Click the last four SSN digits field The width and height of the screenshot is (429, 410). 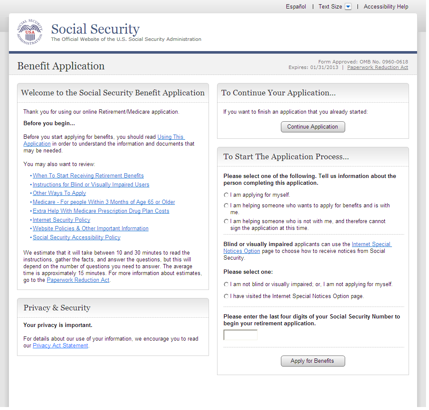240,335
